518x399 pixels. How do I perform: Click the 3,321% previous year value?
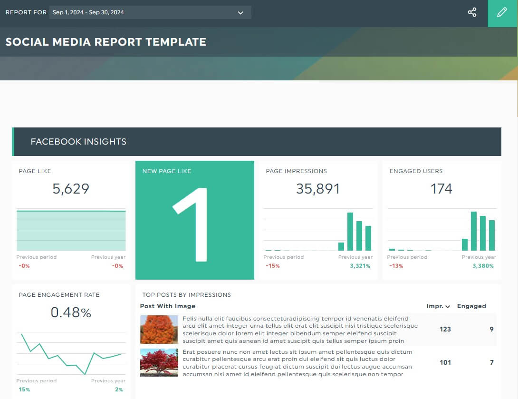coord(360,266)
